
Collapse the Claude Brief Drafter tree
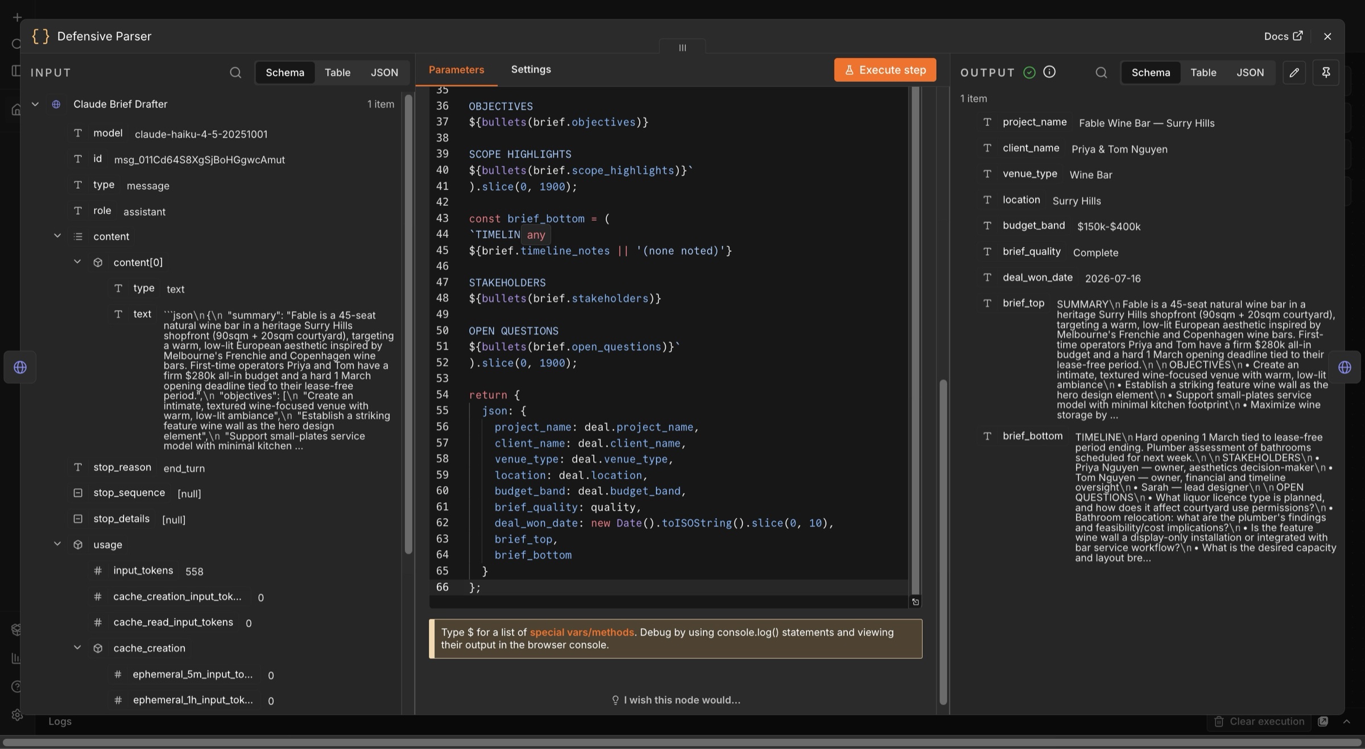click(35, 104)
